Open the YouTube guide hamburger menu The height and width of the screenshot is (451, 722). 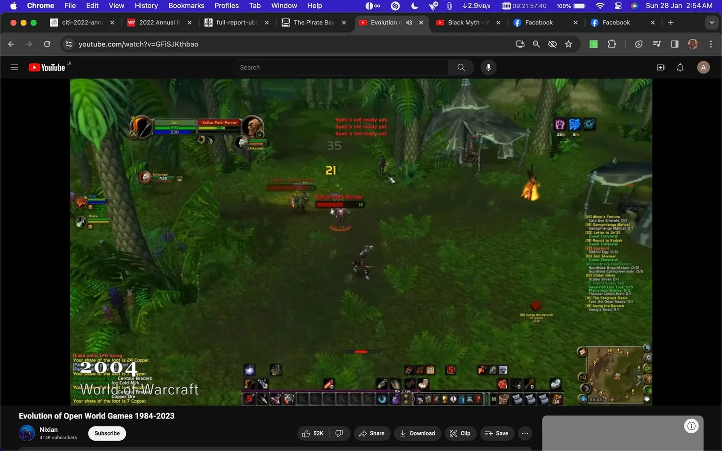click(14, 67)
